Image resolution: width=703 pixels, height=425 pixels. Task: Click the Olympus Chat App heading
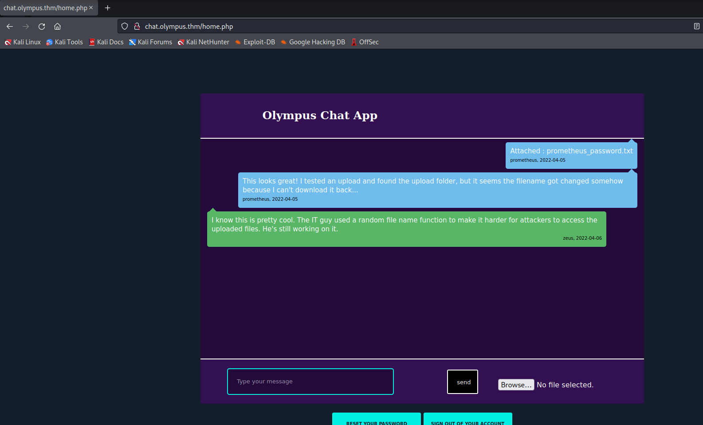(320, 115)
